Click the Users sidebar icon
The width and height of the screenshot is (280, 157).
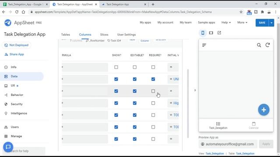[6, 127]
